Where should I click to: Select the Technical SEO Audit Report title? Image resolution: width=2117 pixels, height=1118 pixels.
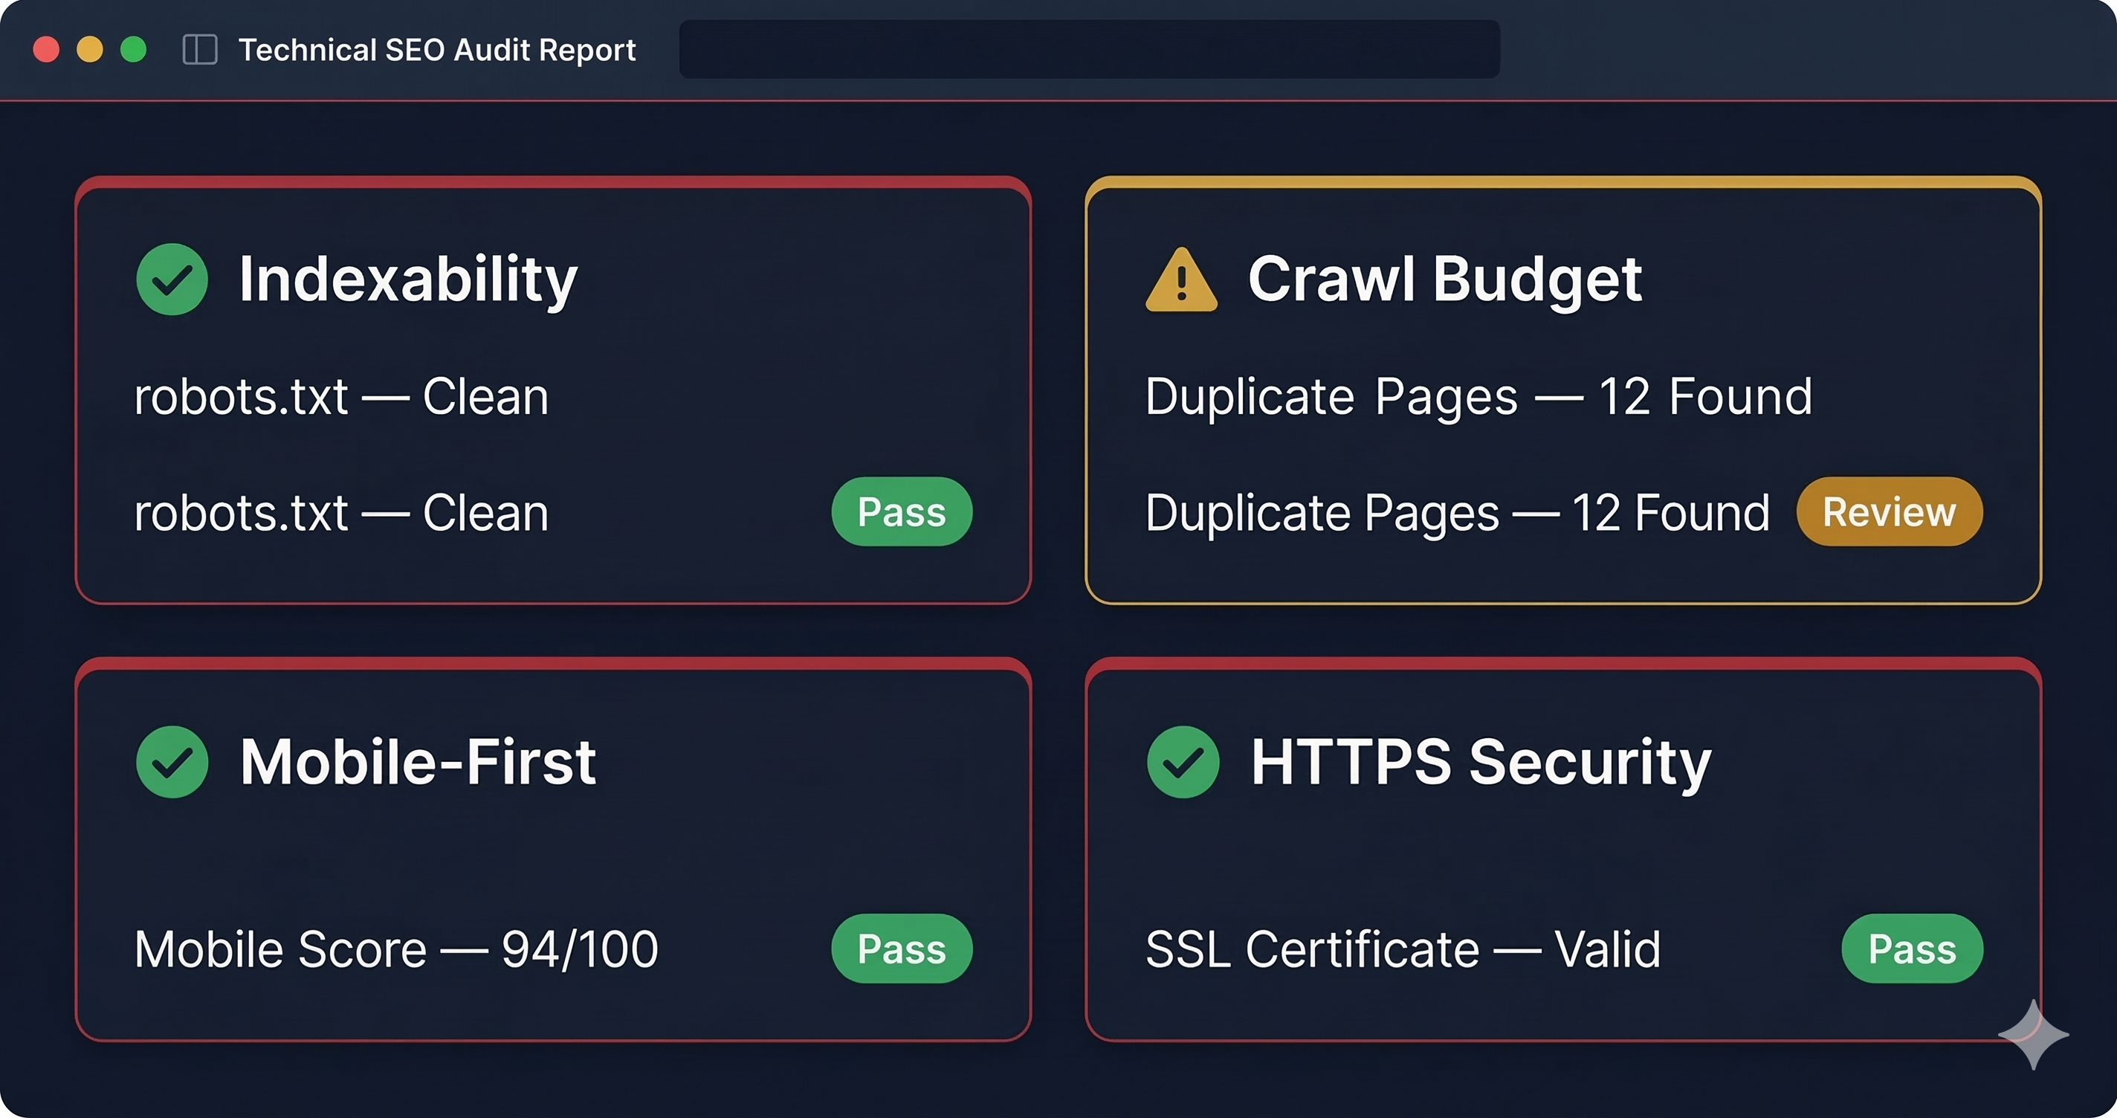pos(437,49)
